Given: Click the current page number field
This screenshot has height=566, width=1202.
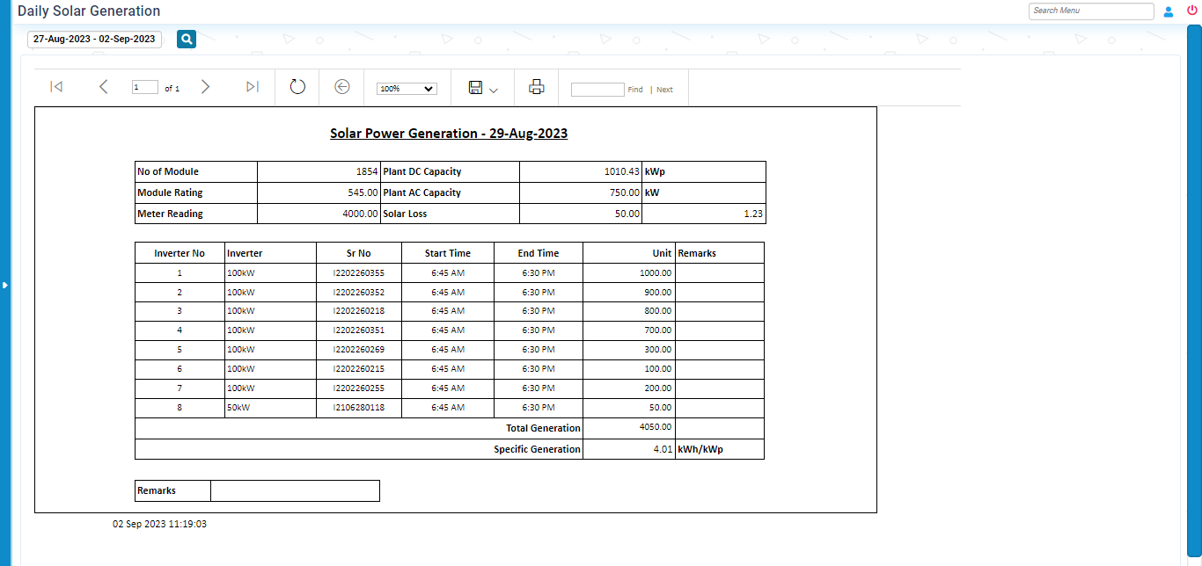Looking at the screenshot, I should tap(144, 88).
